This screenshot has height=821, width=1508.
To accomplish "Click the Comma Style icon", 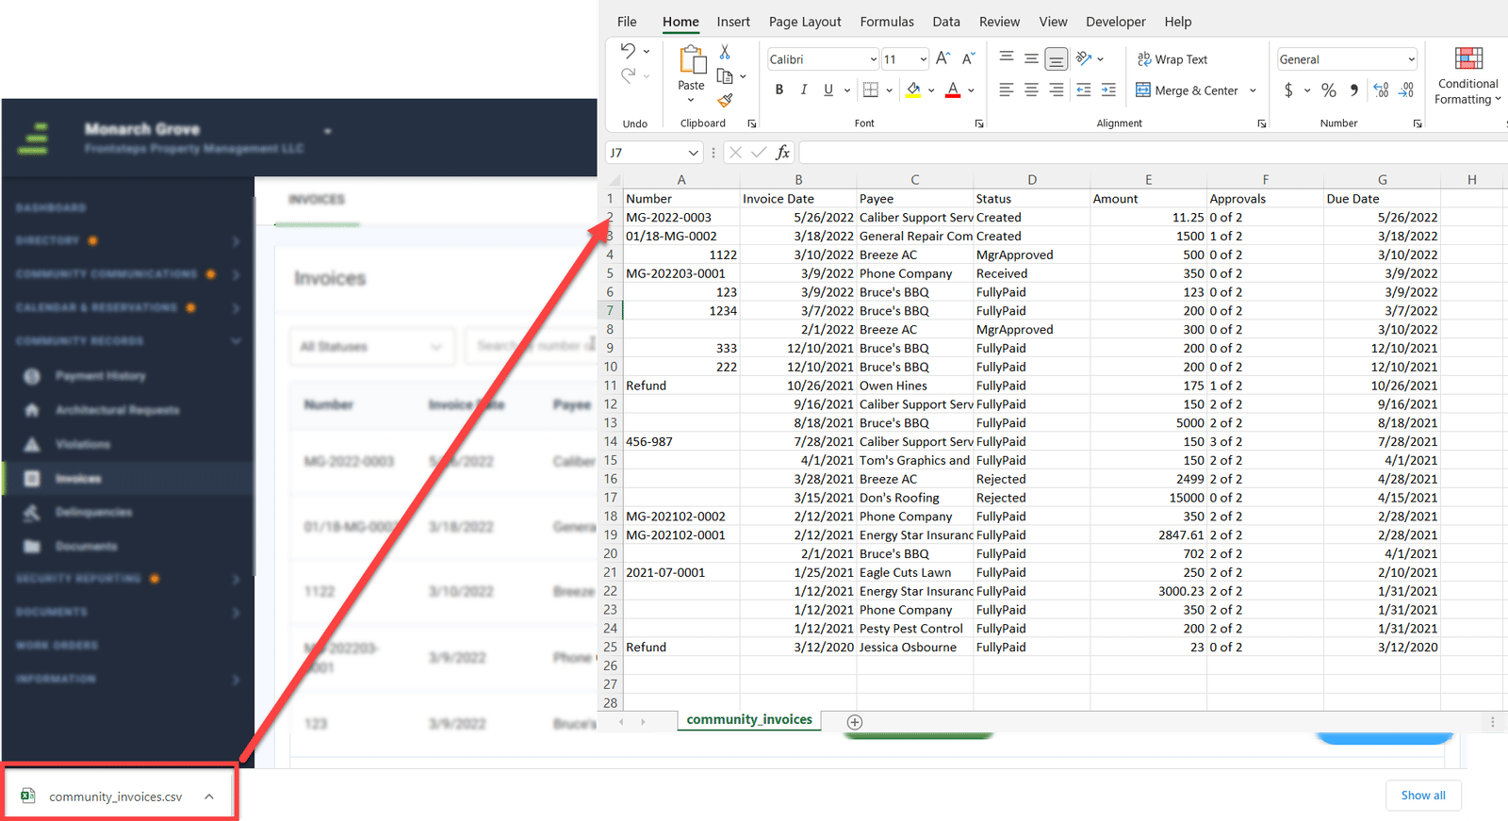I will [1354, 90].
